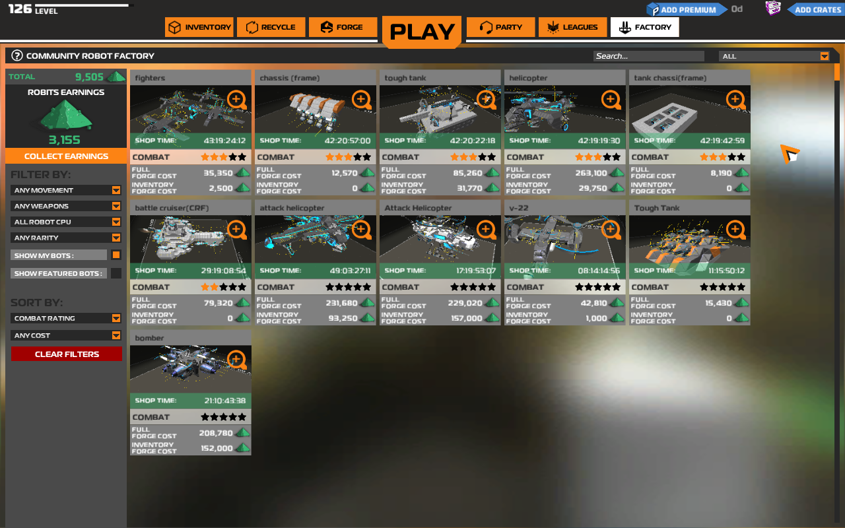Switch to the Party tab
845x528 pixels.
(501, 27)
